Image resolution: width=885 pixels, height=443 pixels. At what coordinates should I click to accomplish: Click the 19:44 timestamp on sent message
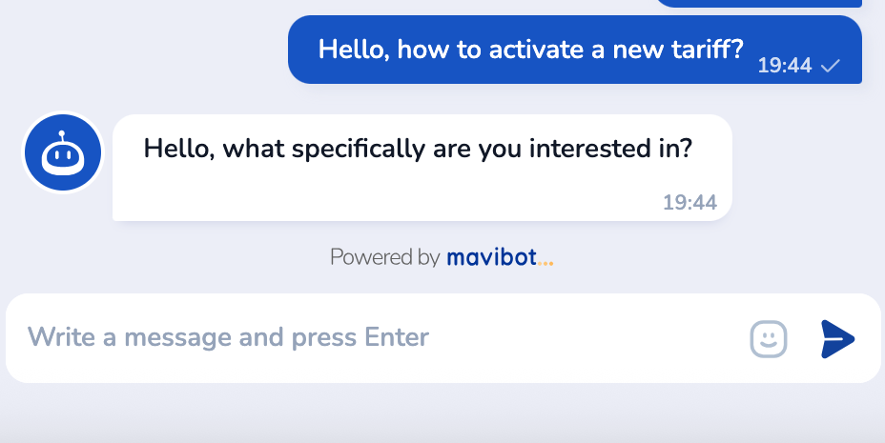tap(784, 66)
